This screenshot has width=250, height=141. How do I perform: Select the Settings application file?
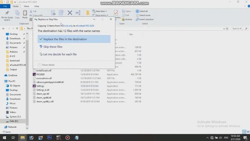[40, 86]
